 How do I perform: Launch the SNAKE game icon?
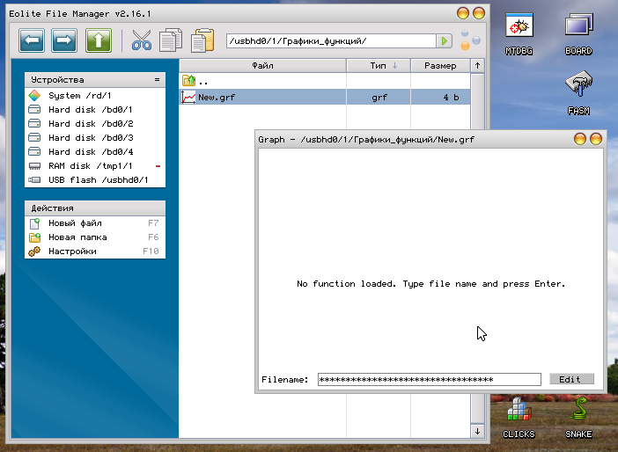(578, 417)
